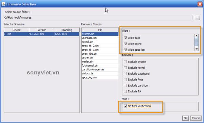Select kernel.sin in firmware content
The width and height of the screenshot is (204, 123).
tap(100, 42)
